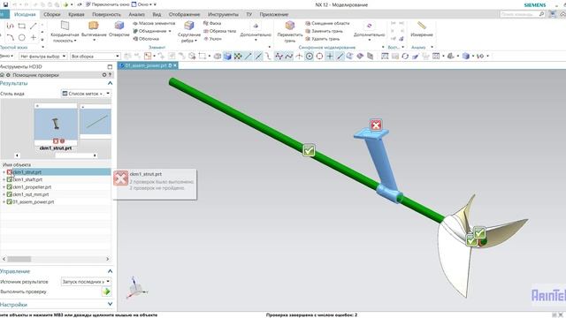Click the Массив элементов (Pattern Feature) command

[154, 23]
